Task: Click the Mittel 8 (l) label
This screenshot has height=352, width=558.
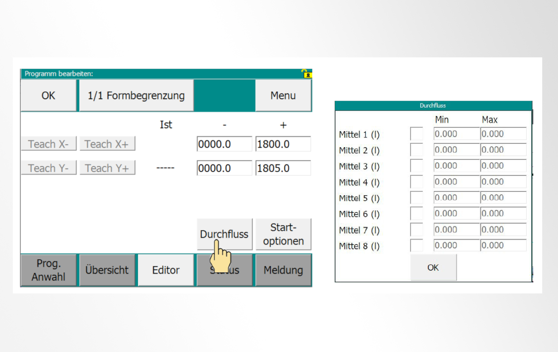Action: [x=359, y=246]
